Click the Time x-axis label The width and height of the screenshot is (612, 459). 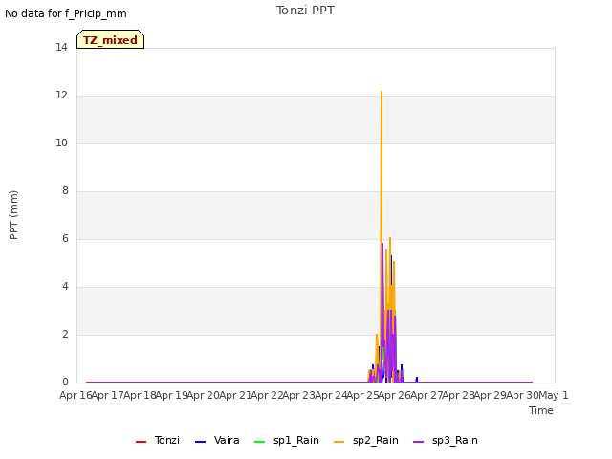(x=541, y=410)
